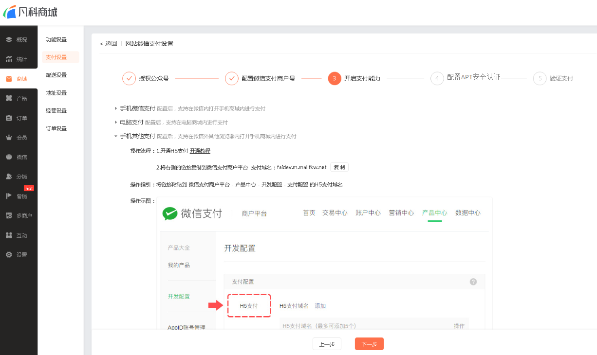Click the example image of WeChat Pay platform
This screenshot has height=355, width=597.
click(324, 263)
